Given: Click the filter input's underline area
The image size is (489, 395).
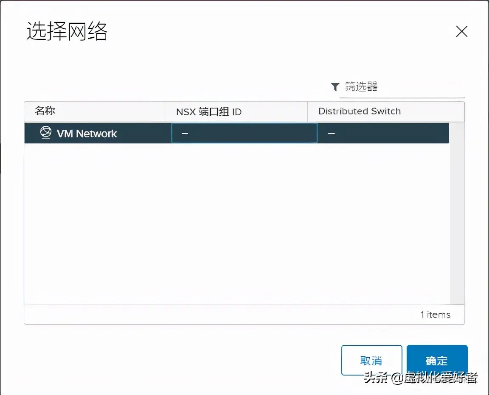Looking at the screenshot, I should click(x=402, y=97).
